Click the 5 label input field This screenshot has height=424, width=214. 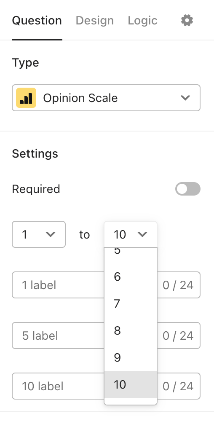58,335
